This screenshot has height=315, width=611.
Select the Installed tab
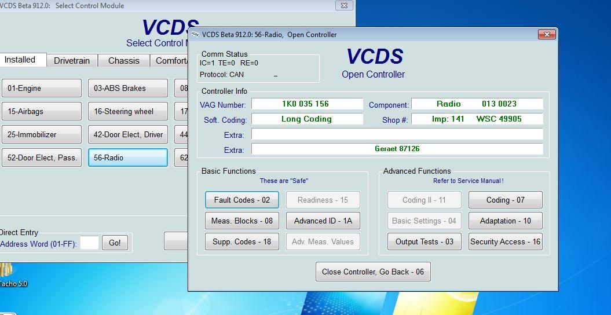click(x=20, y=60)
